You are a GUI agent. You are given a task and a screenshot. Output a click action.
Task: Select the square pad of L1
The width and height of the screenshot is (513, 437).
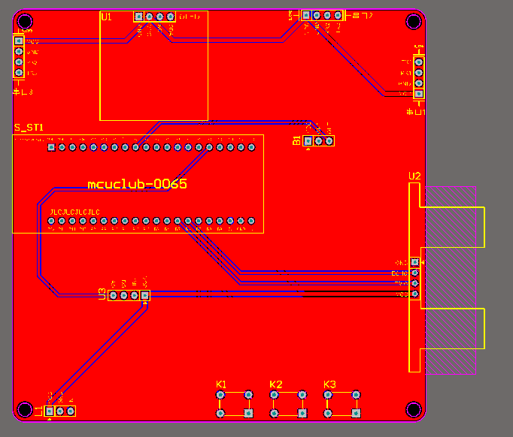coord(50,411)
